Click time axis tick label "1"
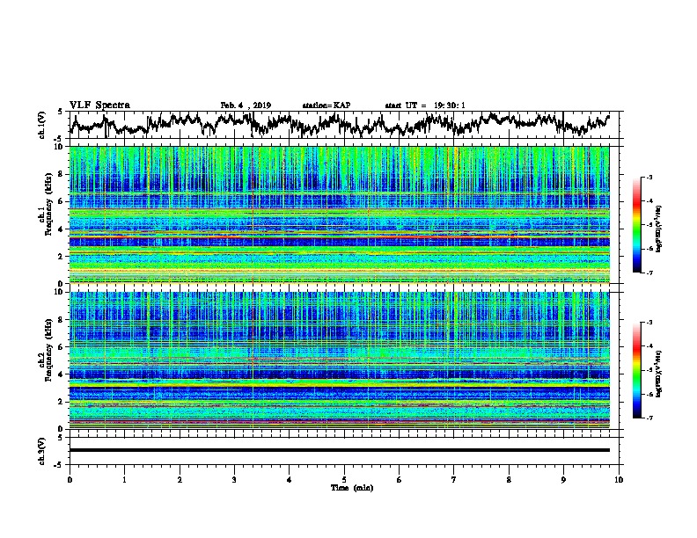This screenshot has height=538, width=697. 124,480
